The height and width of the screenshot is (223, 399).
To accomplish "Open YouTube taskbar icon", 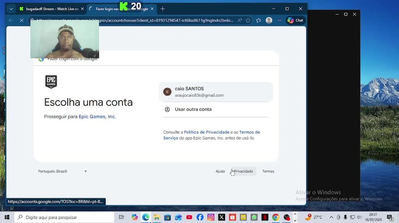I will 189,217.
